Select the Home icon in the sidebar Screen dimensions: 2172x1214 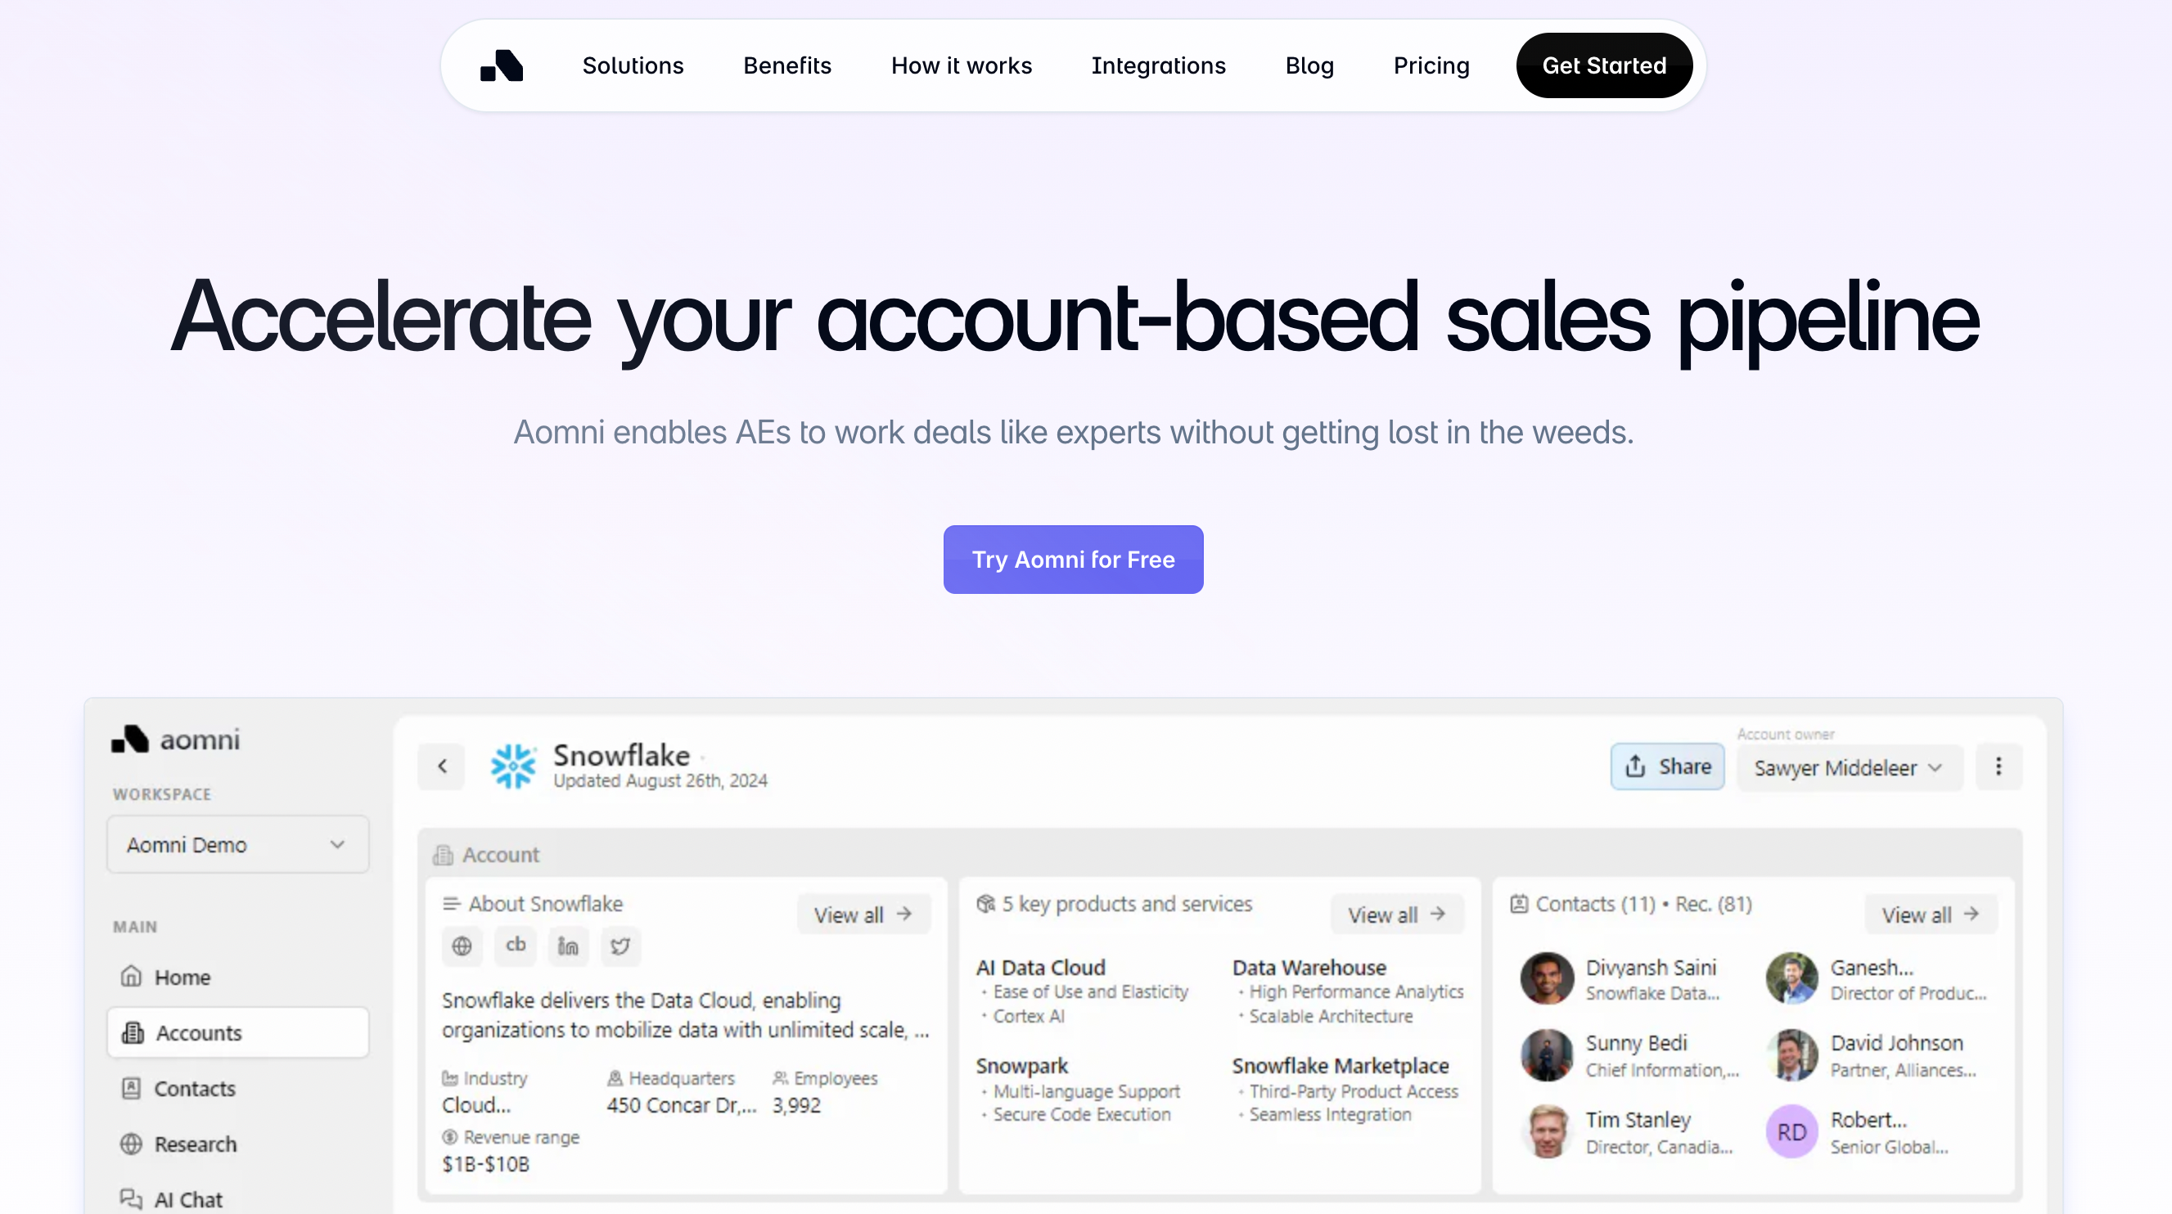(x=132, y=977)
